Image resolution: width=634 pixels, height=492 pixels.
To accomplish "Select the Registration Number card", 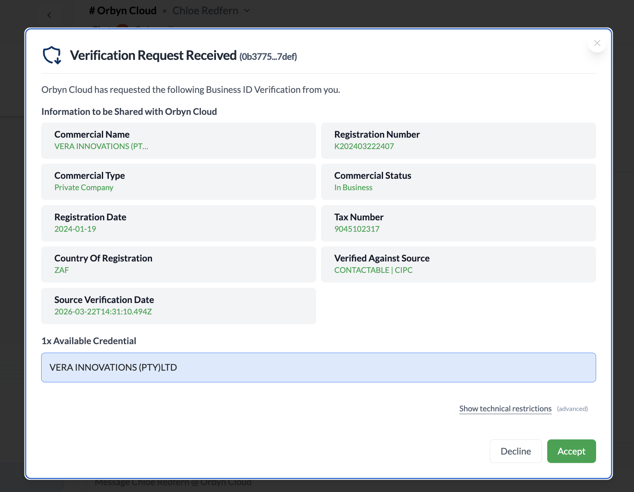I will (458, 141).
